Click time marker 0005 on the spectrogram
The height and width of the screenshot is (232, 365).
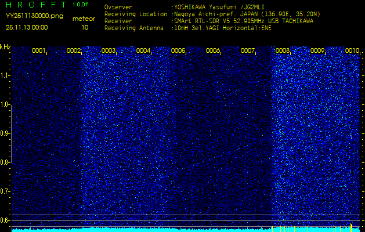(178, 50)
